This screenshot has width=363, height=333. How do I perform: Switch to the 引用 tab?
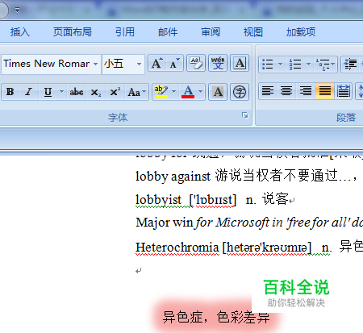tap(125, 32)
